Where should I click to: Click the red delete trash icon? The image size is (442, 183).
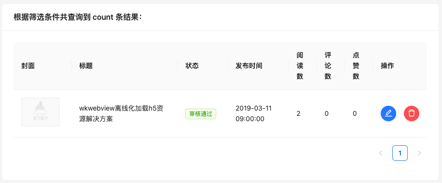pyautogui.click(x=412, y=113)
